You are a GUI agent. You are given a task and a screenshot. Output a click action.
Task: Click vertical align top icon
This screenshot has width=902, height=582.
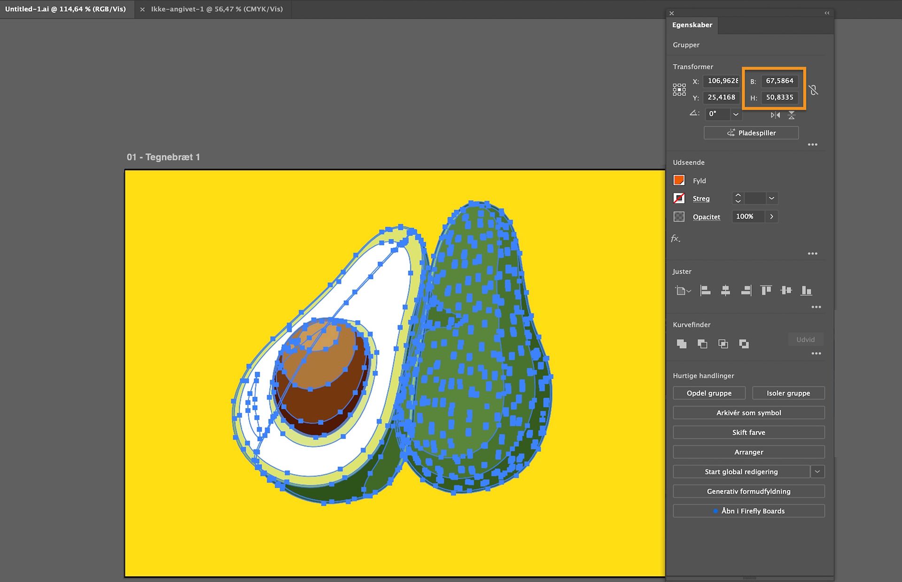point(766,291)
